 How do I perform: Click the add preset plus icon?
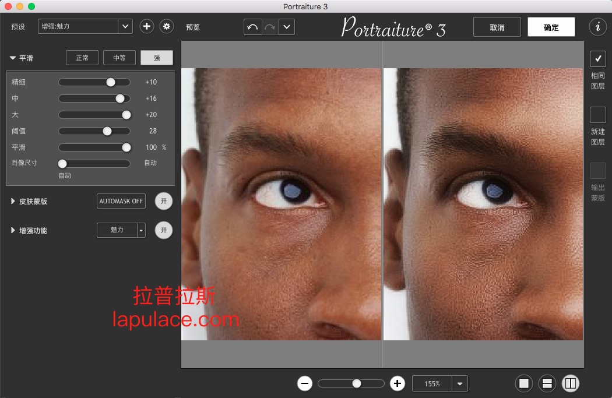[x=147, y=26]
